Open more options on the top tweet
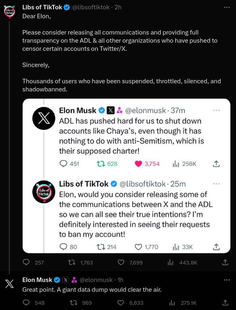Viewport: 236px width, 310px height. pyautogui.click(x=227, y=7)
